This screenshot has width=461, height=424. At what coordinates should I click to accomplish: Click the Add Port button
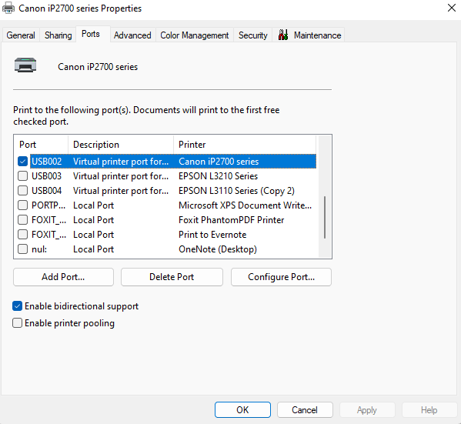pos(63,277)
